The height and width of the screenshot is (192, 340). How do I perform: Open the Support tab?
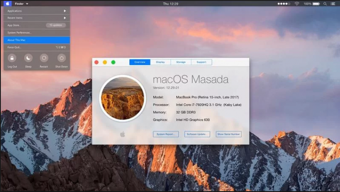tap(201, 62)
